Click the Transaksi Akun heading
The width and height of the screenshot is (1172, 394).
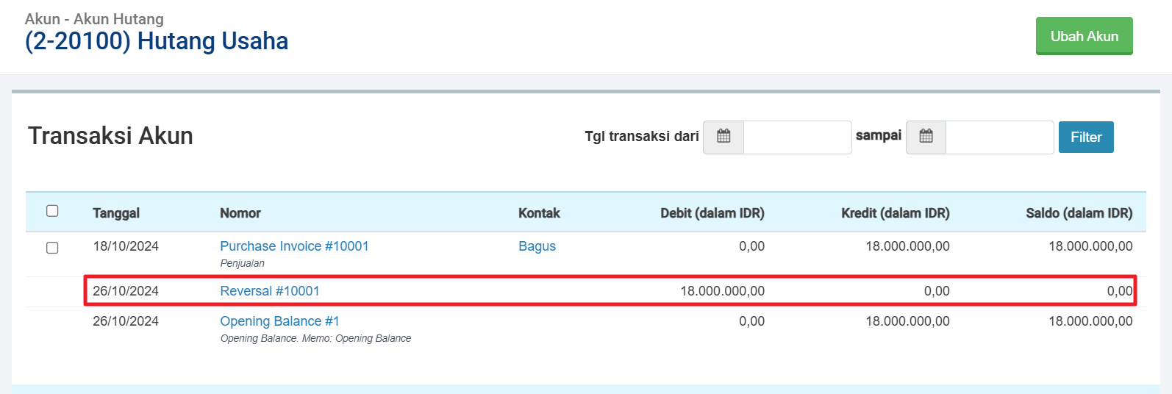(x=110, y=136)
